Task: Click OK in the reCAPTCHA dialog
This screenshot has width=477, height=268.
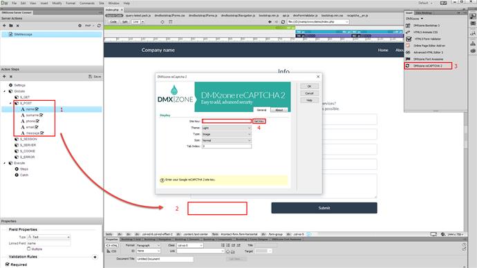Action: (309, 86)
